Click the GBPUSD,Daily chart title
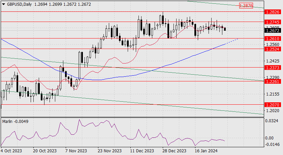The width and height of the screenshot is (283, 155). (x=19, y=4)
